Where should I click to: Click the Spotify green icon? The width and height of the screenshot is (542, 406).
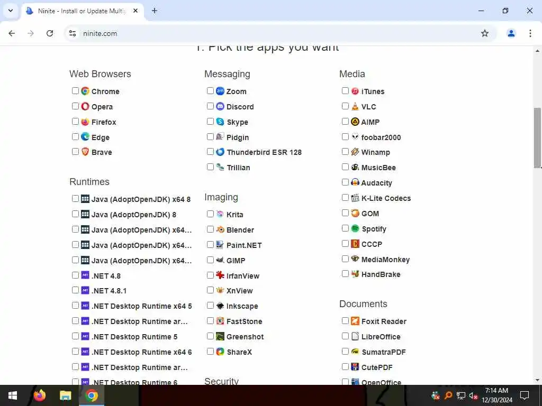(x=355, y=228)
